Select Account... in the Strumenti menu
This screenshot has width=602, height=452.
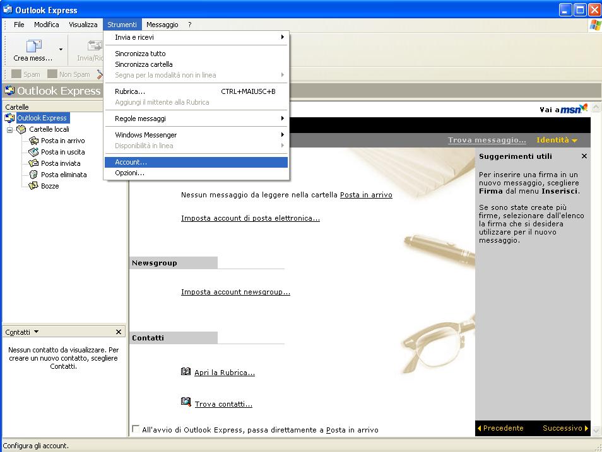196,162
